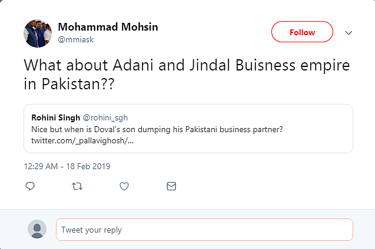Retweet this tweet using the arrows icon
Viewport: 375px width, 249px height.
pyautogui.click(x=77, y=186)
